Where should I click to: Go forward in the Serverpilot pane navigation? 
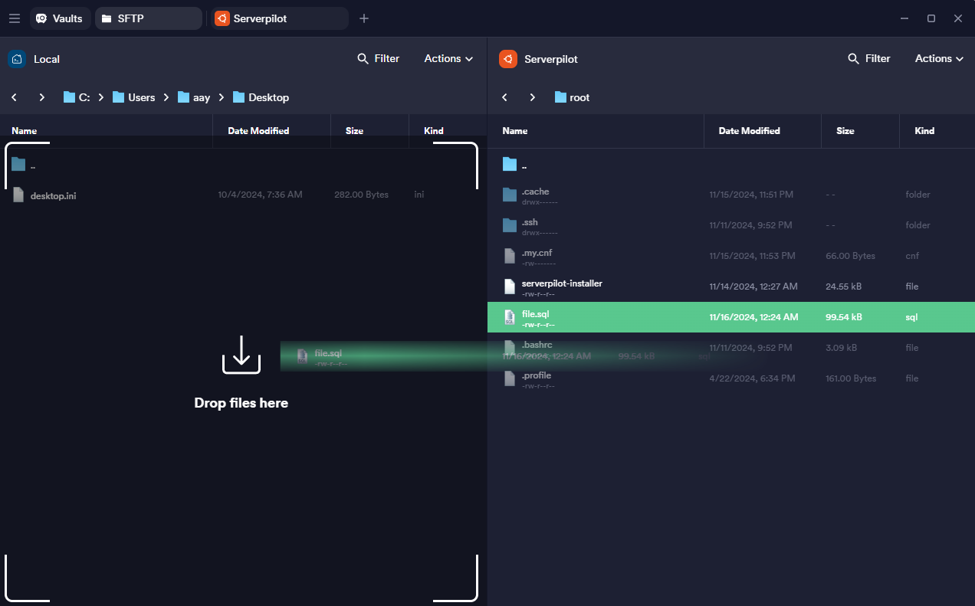click(x=533, y=97)
